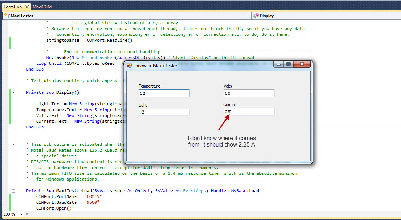Open the 100 % zoom dropdown
The width and height of the screenshot is (401, 220).
coord(22,214)
